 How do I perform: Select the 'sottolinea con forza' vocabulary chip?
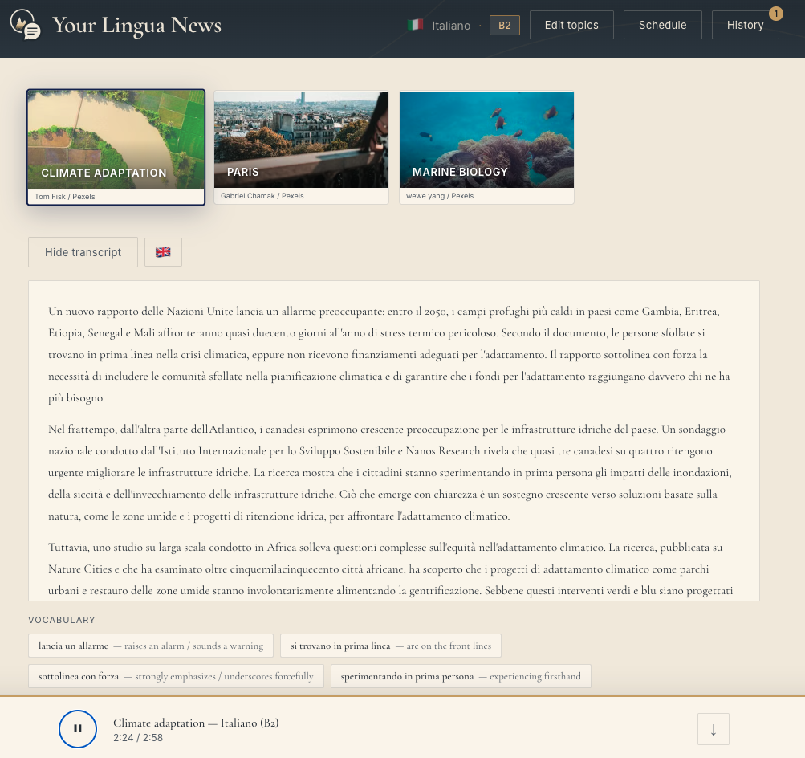coord(176,676)
